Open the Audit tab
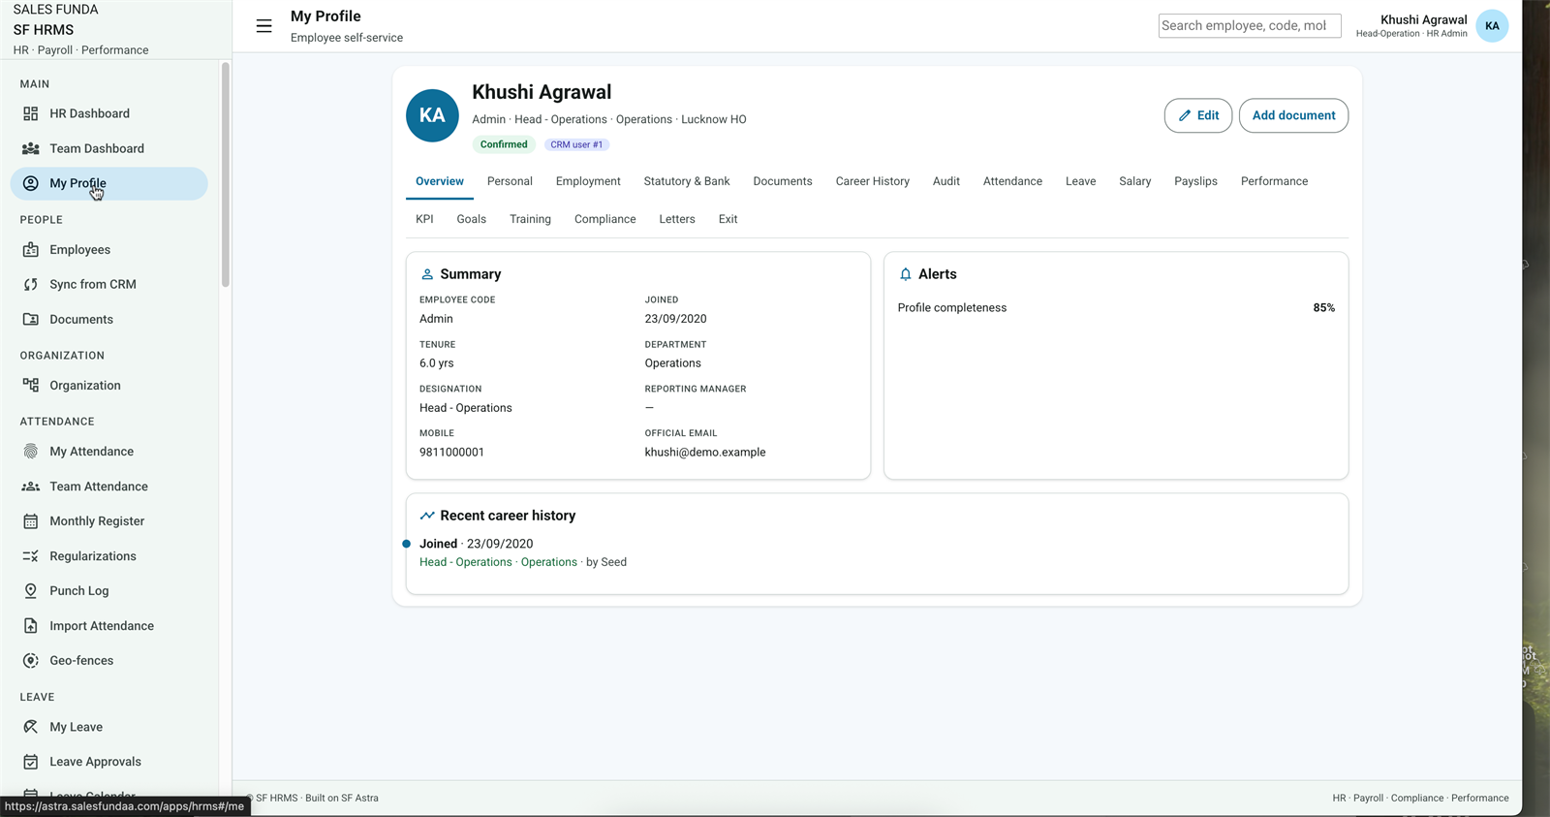The image size is (1550, 817). coord(946,181)
